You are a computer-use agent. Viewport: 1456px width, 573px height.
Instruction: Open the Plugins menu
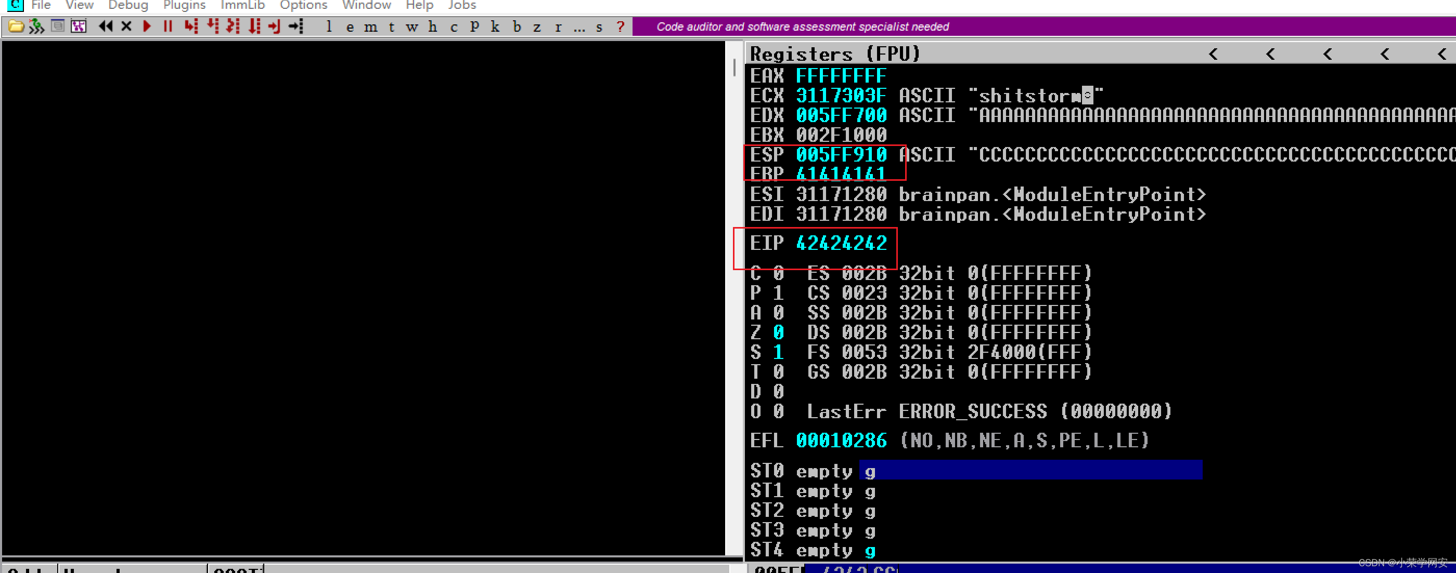[x=184, y=5]
